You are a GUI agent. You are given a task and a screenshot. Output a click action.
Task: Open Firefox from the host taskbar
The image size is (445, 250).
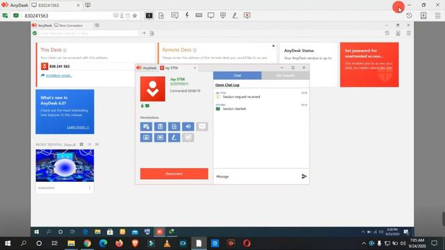[119, 243]
